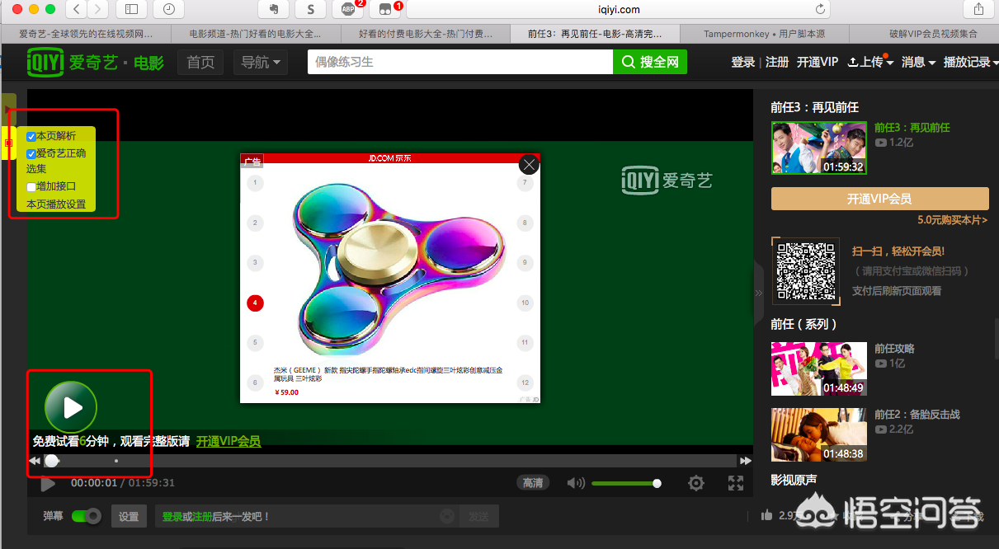The height and width of the screenshot is (549, 999).
Task: Click the Tampermonkey extension icon
Action: (x=384, y=9)
